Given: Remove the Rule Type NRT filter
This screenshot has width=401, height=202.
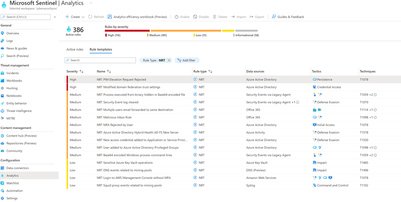Looking at the screenshot, I should point(169,61).
